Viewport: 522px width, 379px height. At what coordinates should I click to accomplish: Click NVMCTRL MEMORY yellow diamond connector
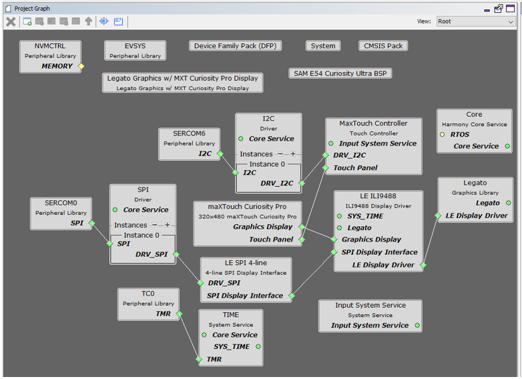(x=81, y=66)
